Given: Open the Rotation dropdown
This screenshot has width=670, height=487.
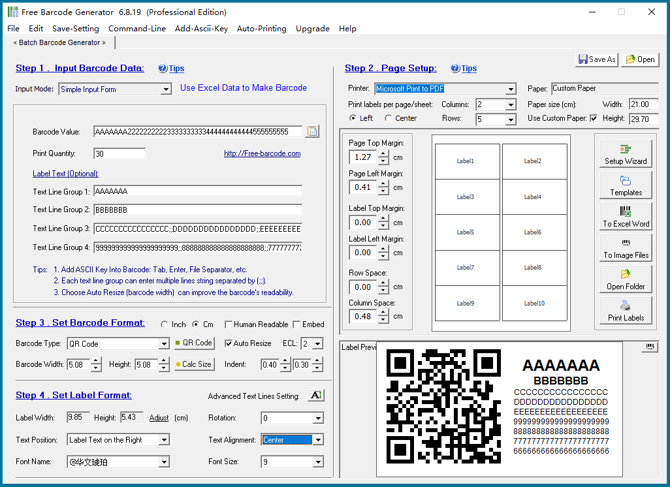Looking at the screenshot, I should [318, 418].
